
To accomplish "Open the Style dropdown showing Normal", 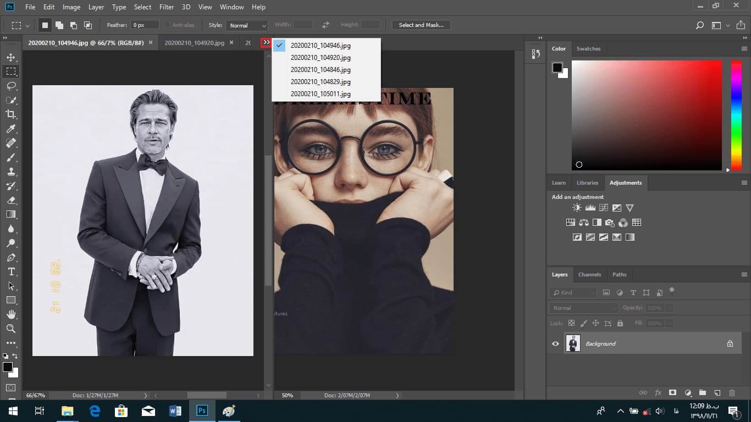I will pos(247,25).
